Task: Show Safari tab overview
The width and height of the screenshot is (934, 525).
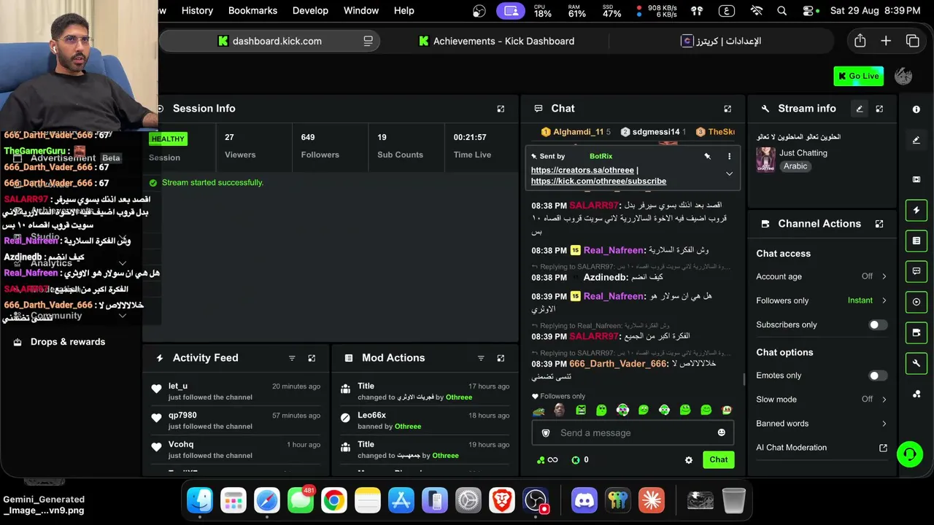Action: click(x=912, y=41)
